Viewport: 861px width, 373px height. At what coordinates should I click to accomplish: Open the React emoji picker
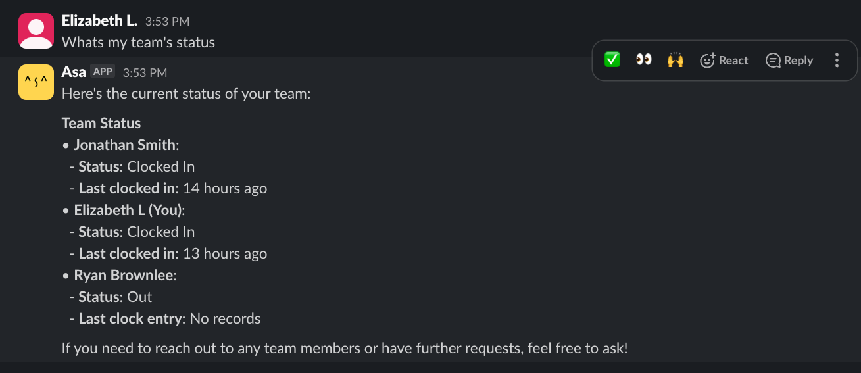click(724, 61)
